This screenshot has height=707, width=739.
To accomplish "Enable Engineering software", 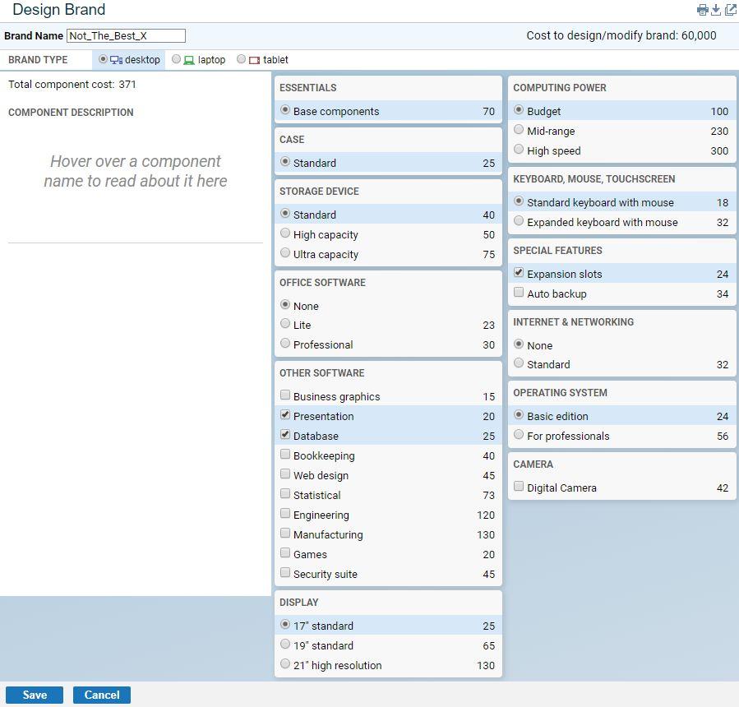I will click(x=284, y=513).
